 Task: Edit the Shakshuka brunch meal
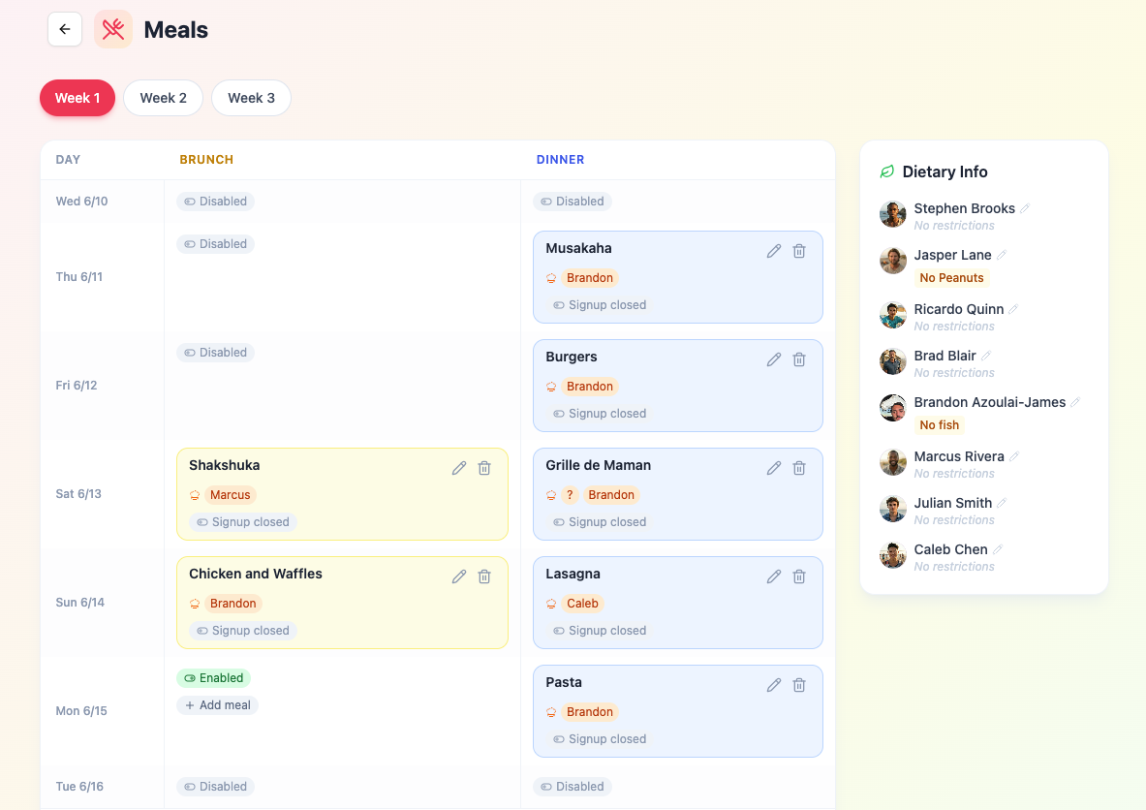click(x=459, y=468)
